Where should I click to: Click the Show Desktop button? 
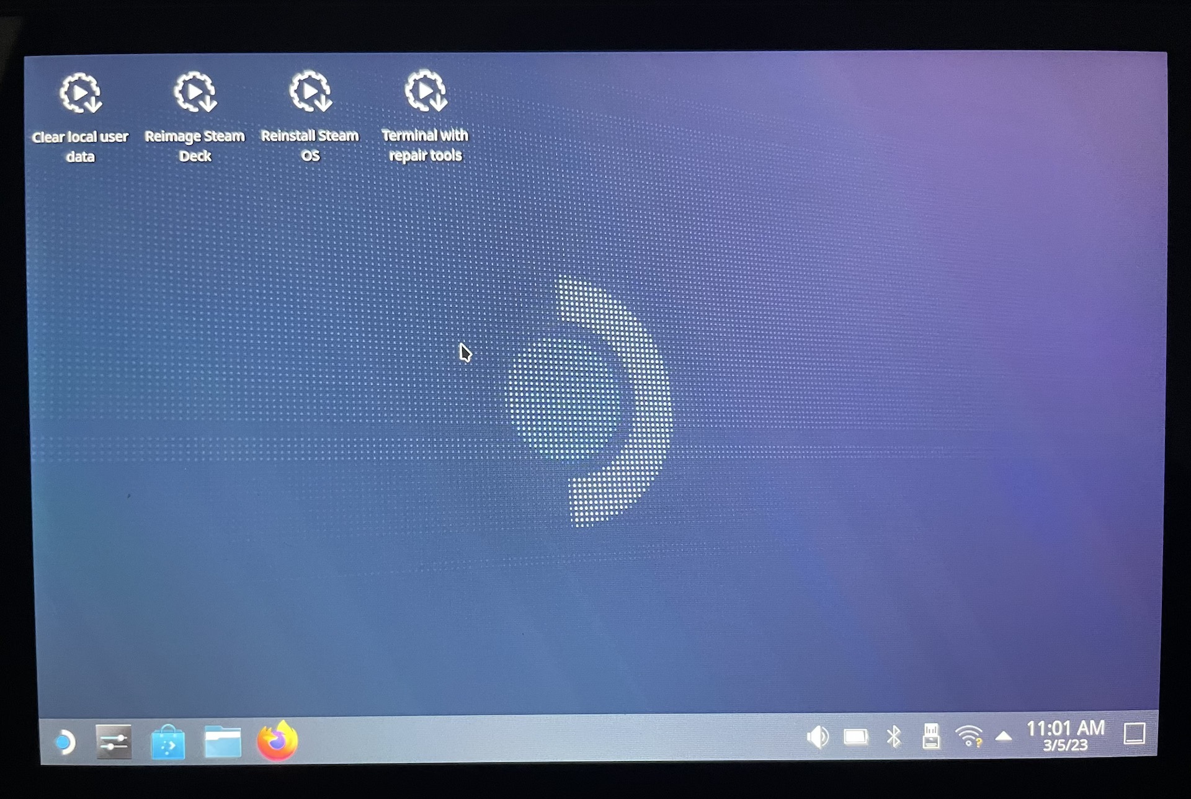point(1135,733)
